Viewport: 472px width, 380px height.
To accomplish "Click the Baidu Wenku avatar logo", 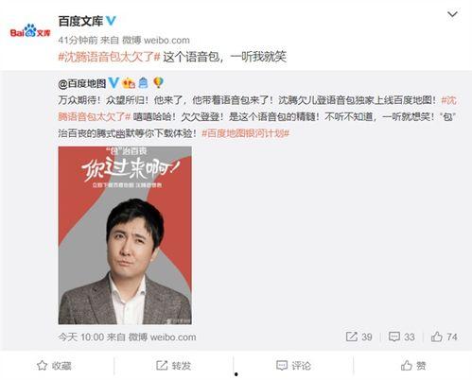I will [30, 31].
